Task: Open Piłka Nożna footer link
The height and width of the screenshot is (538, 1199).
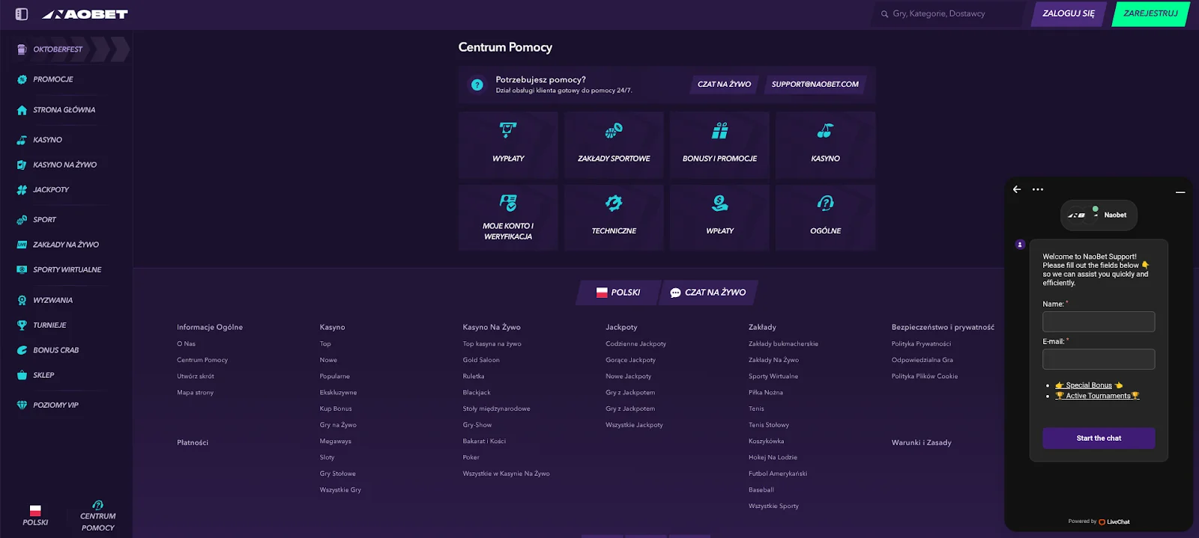Action: (766, 393)
